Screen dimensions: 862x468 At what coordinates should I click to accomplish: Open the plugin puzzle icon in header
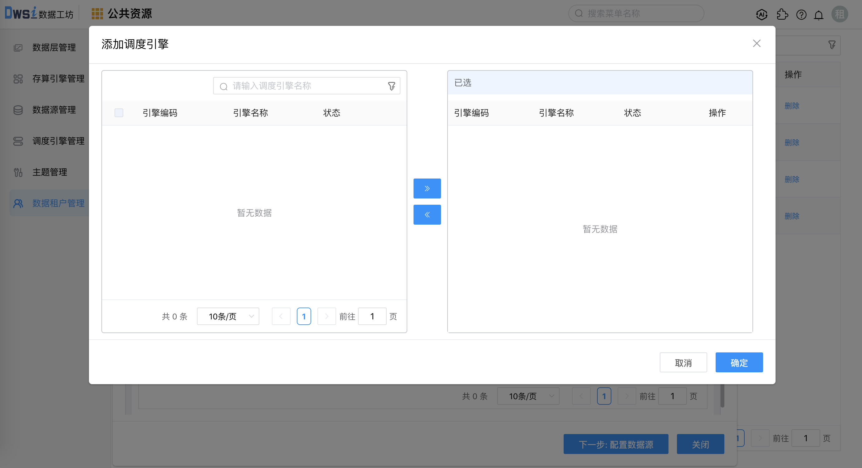pos(782,14)
